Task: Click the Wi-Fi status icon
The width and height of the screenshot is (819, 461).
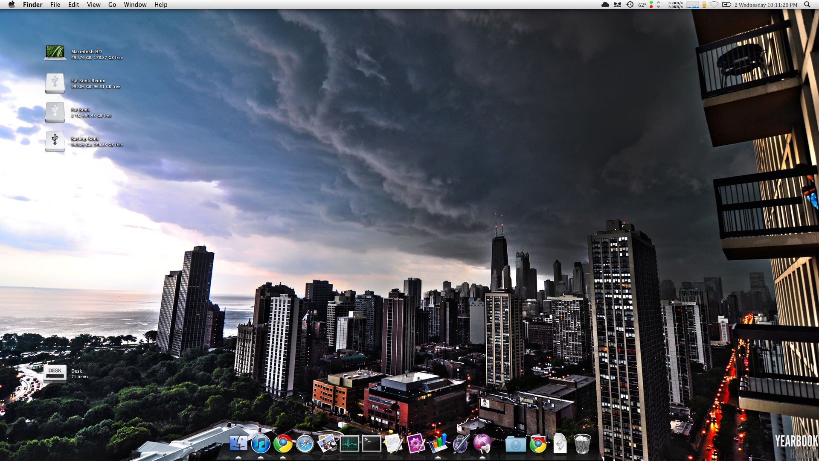Action: pyautogui.click(x=714, y=5)
